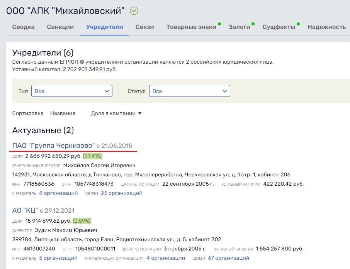Click share amount 15 914 699,62 руб.
Screen dimensions: 350x269
[48, 221]
